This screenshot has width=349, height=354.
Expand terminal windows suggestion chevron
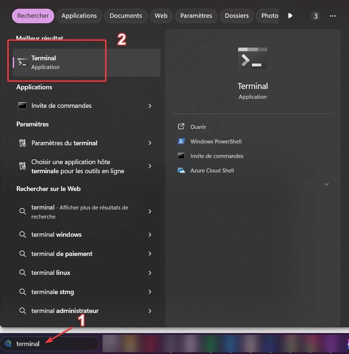tap(150, 235)
